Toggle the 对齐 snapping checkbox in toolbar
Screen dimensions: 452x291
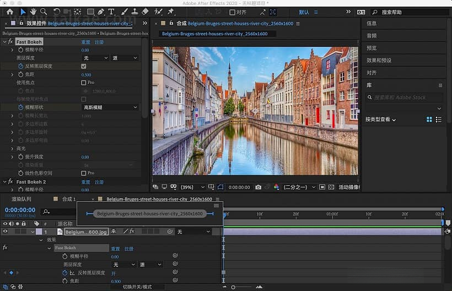(233, 12)
